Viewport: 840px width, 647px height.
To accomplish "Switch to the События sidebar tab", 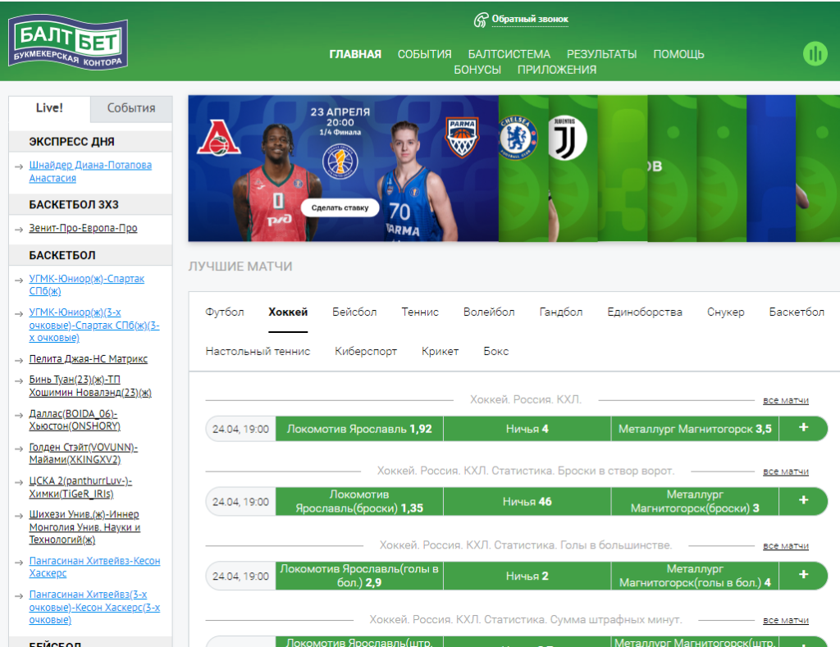I will 131,108.
